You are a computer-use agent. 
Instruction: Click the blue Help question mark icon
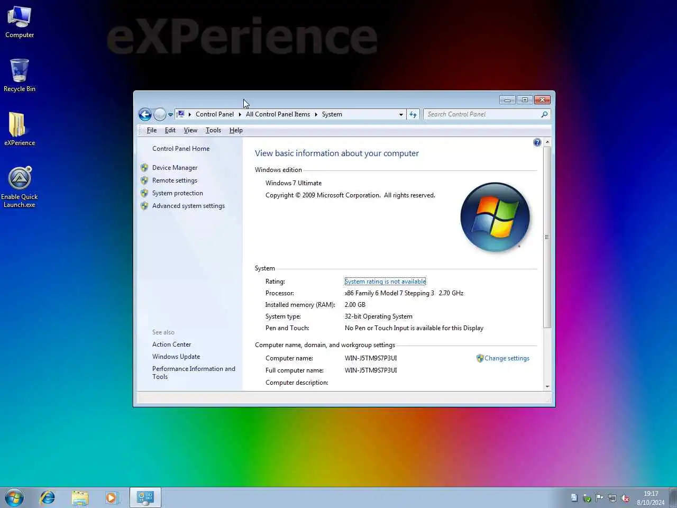click(537, 142)
